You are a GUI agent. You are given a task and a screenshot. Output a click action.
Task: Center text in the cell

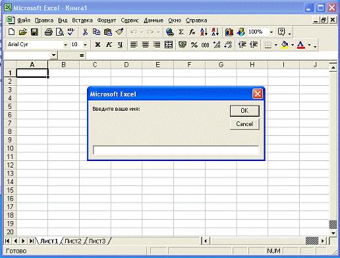pyautogui.click(x=146, y=45)
